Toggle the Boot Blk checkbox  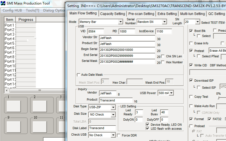191,31
